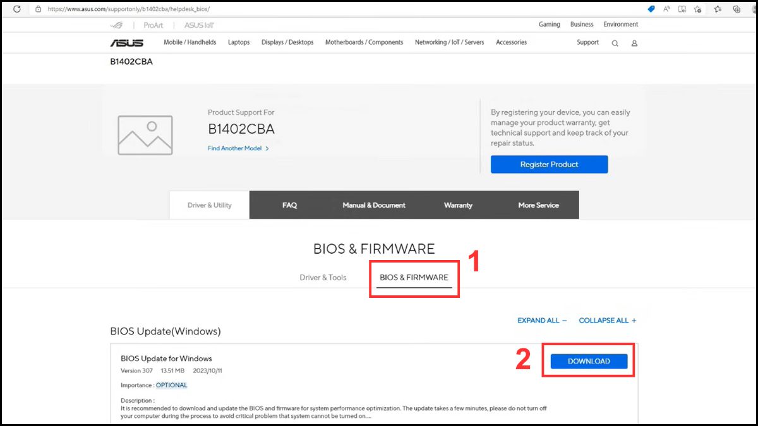Go to the Business section
The height and width of the screenshot is (426, 758).
(x=582, y=24)
